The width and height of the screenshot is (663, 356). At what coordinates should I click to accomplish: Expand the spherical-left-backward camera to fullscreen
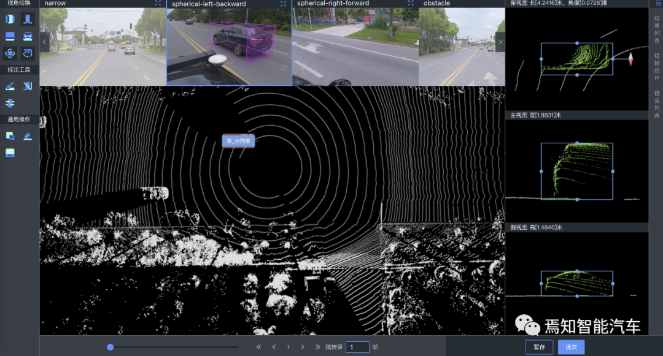283,4
